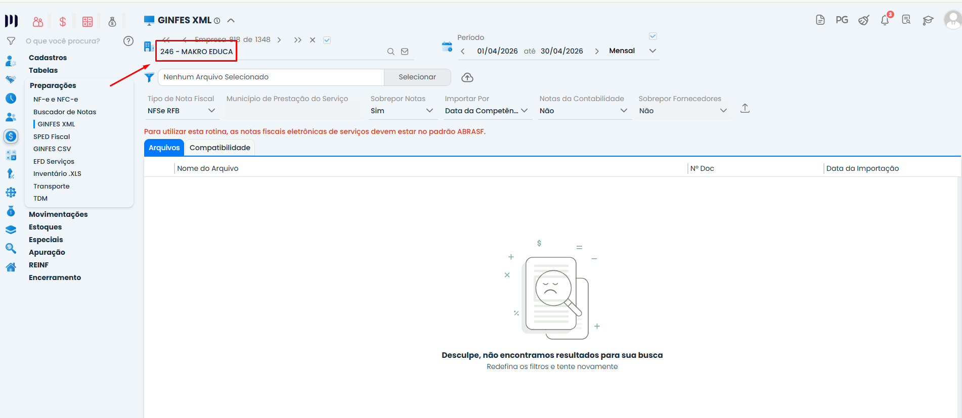Click the upload arrow icon after Sobrepor Fornecedores
Screen dimensions: 962x418
(745, 108)
